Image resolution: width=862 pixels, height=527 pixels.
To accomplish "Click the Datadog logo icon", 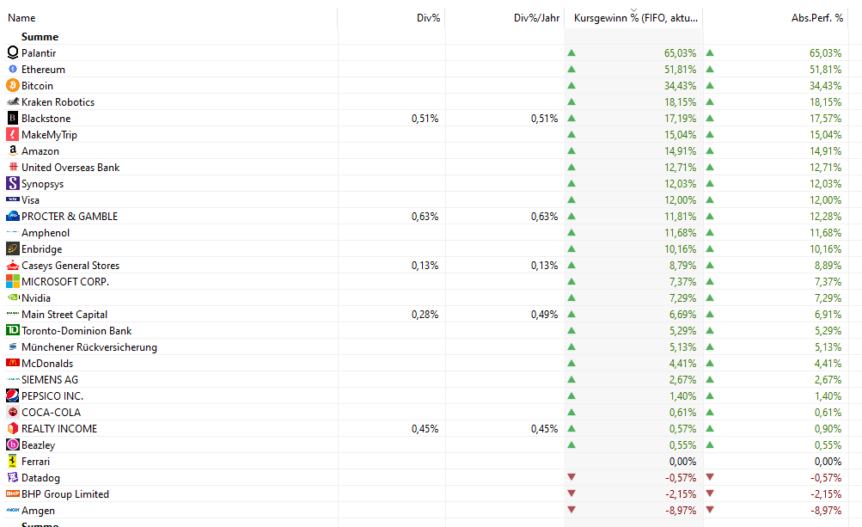I will click(13, 477).
